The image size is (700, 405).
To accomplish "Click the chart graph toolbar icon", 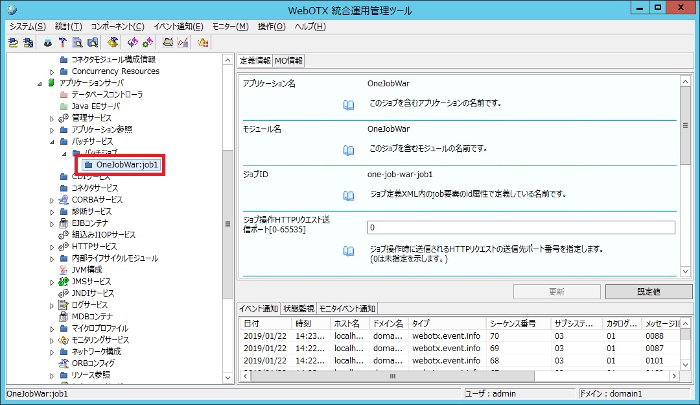I will [183, 43].
